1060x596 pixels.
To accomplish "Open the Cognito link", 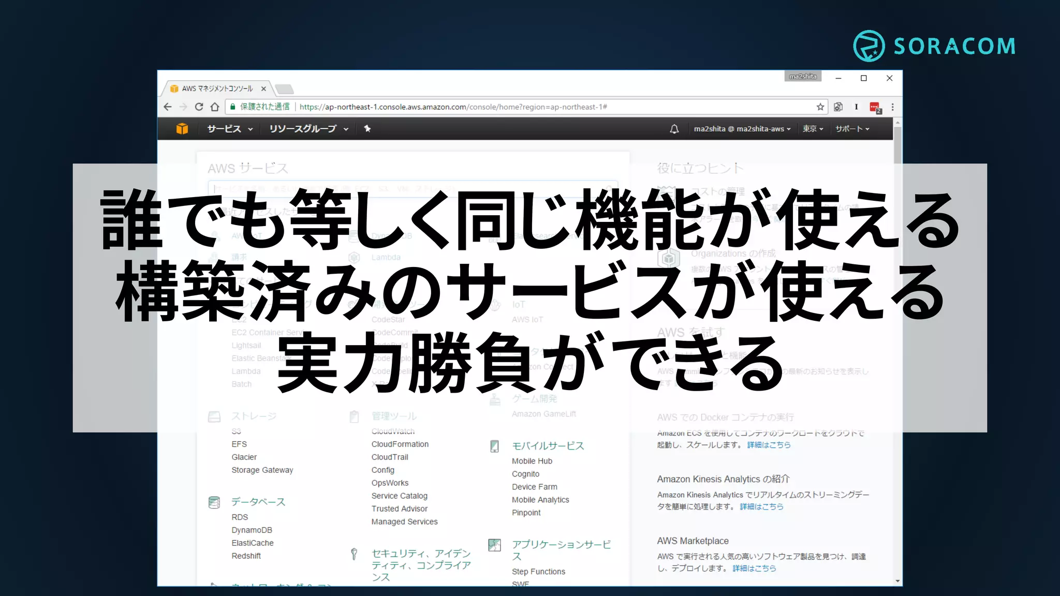I will coord(525,474).
